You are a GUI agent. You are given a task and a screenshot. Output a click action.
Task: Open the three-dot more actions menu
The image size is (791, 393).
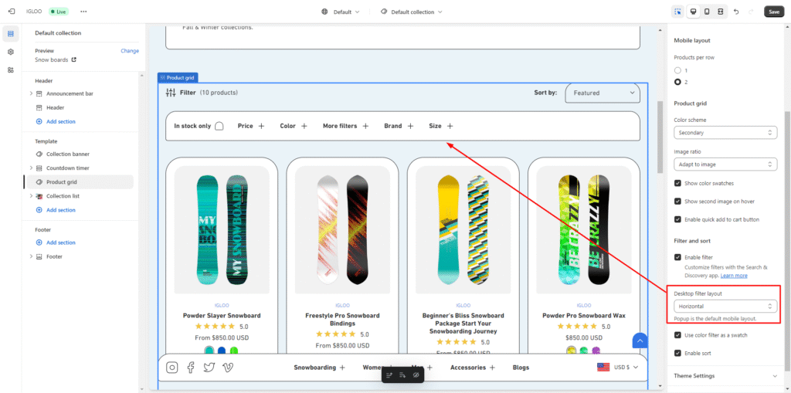[83, 12]
